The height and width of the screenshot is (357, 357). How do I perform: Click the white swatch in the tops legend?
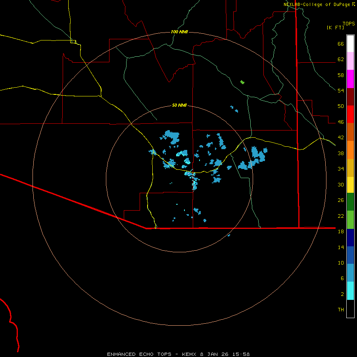coord(350,44)
